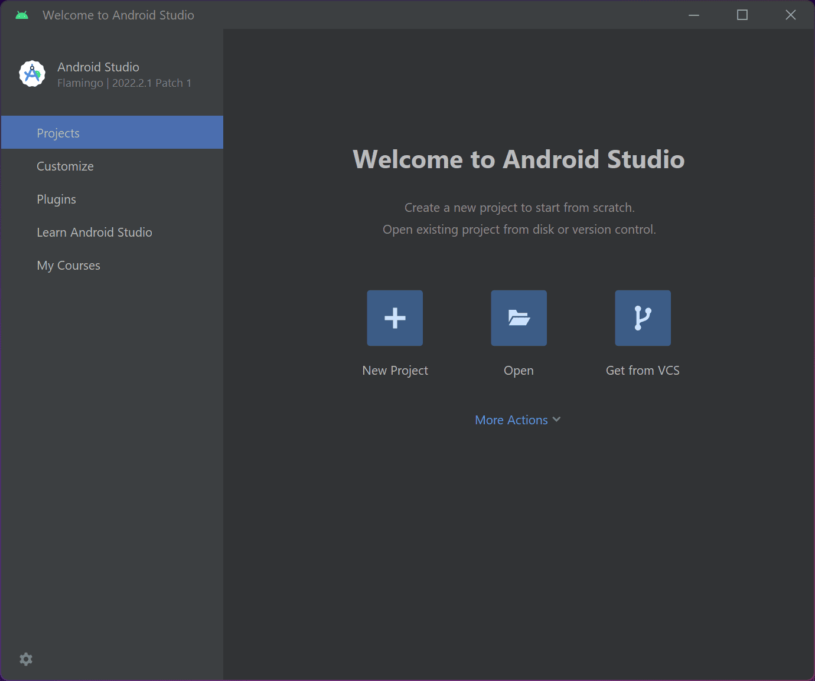
Task: Expand the More Actions dropdown
Action: (x=511, y=420)
